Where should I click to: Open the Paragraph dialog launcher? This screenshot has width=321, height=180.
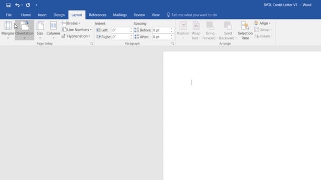[x=173, y=43]
